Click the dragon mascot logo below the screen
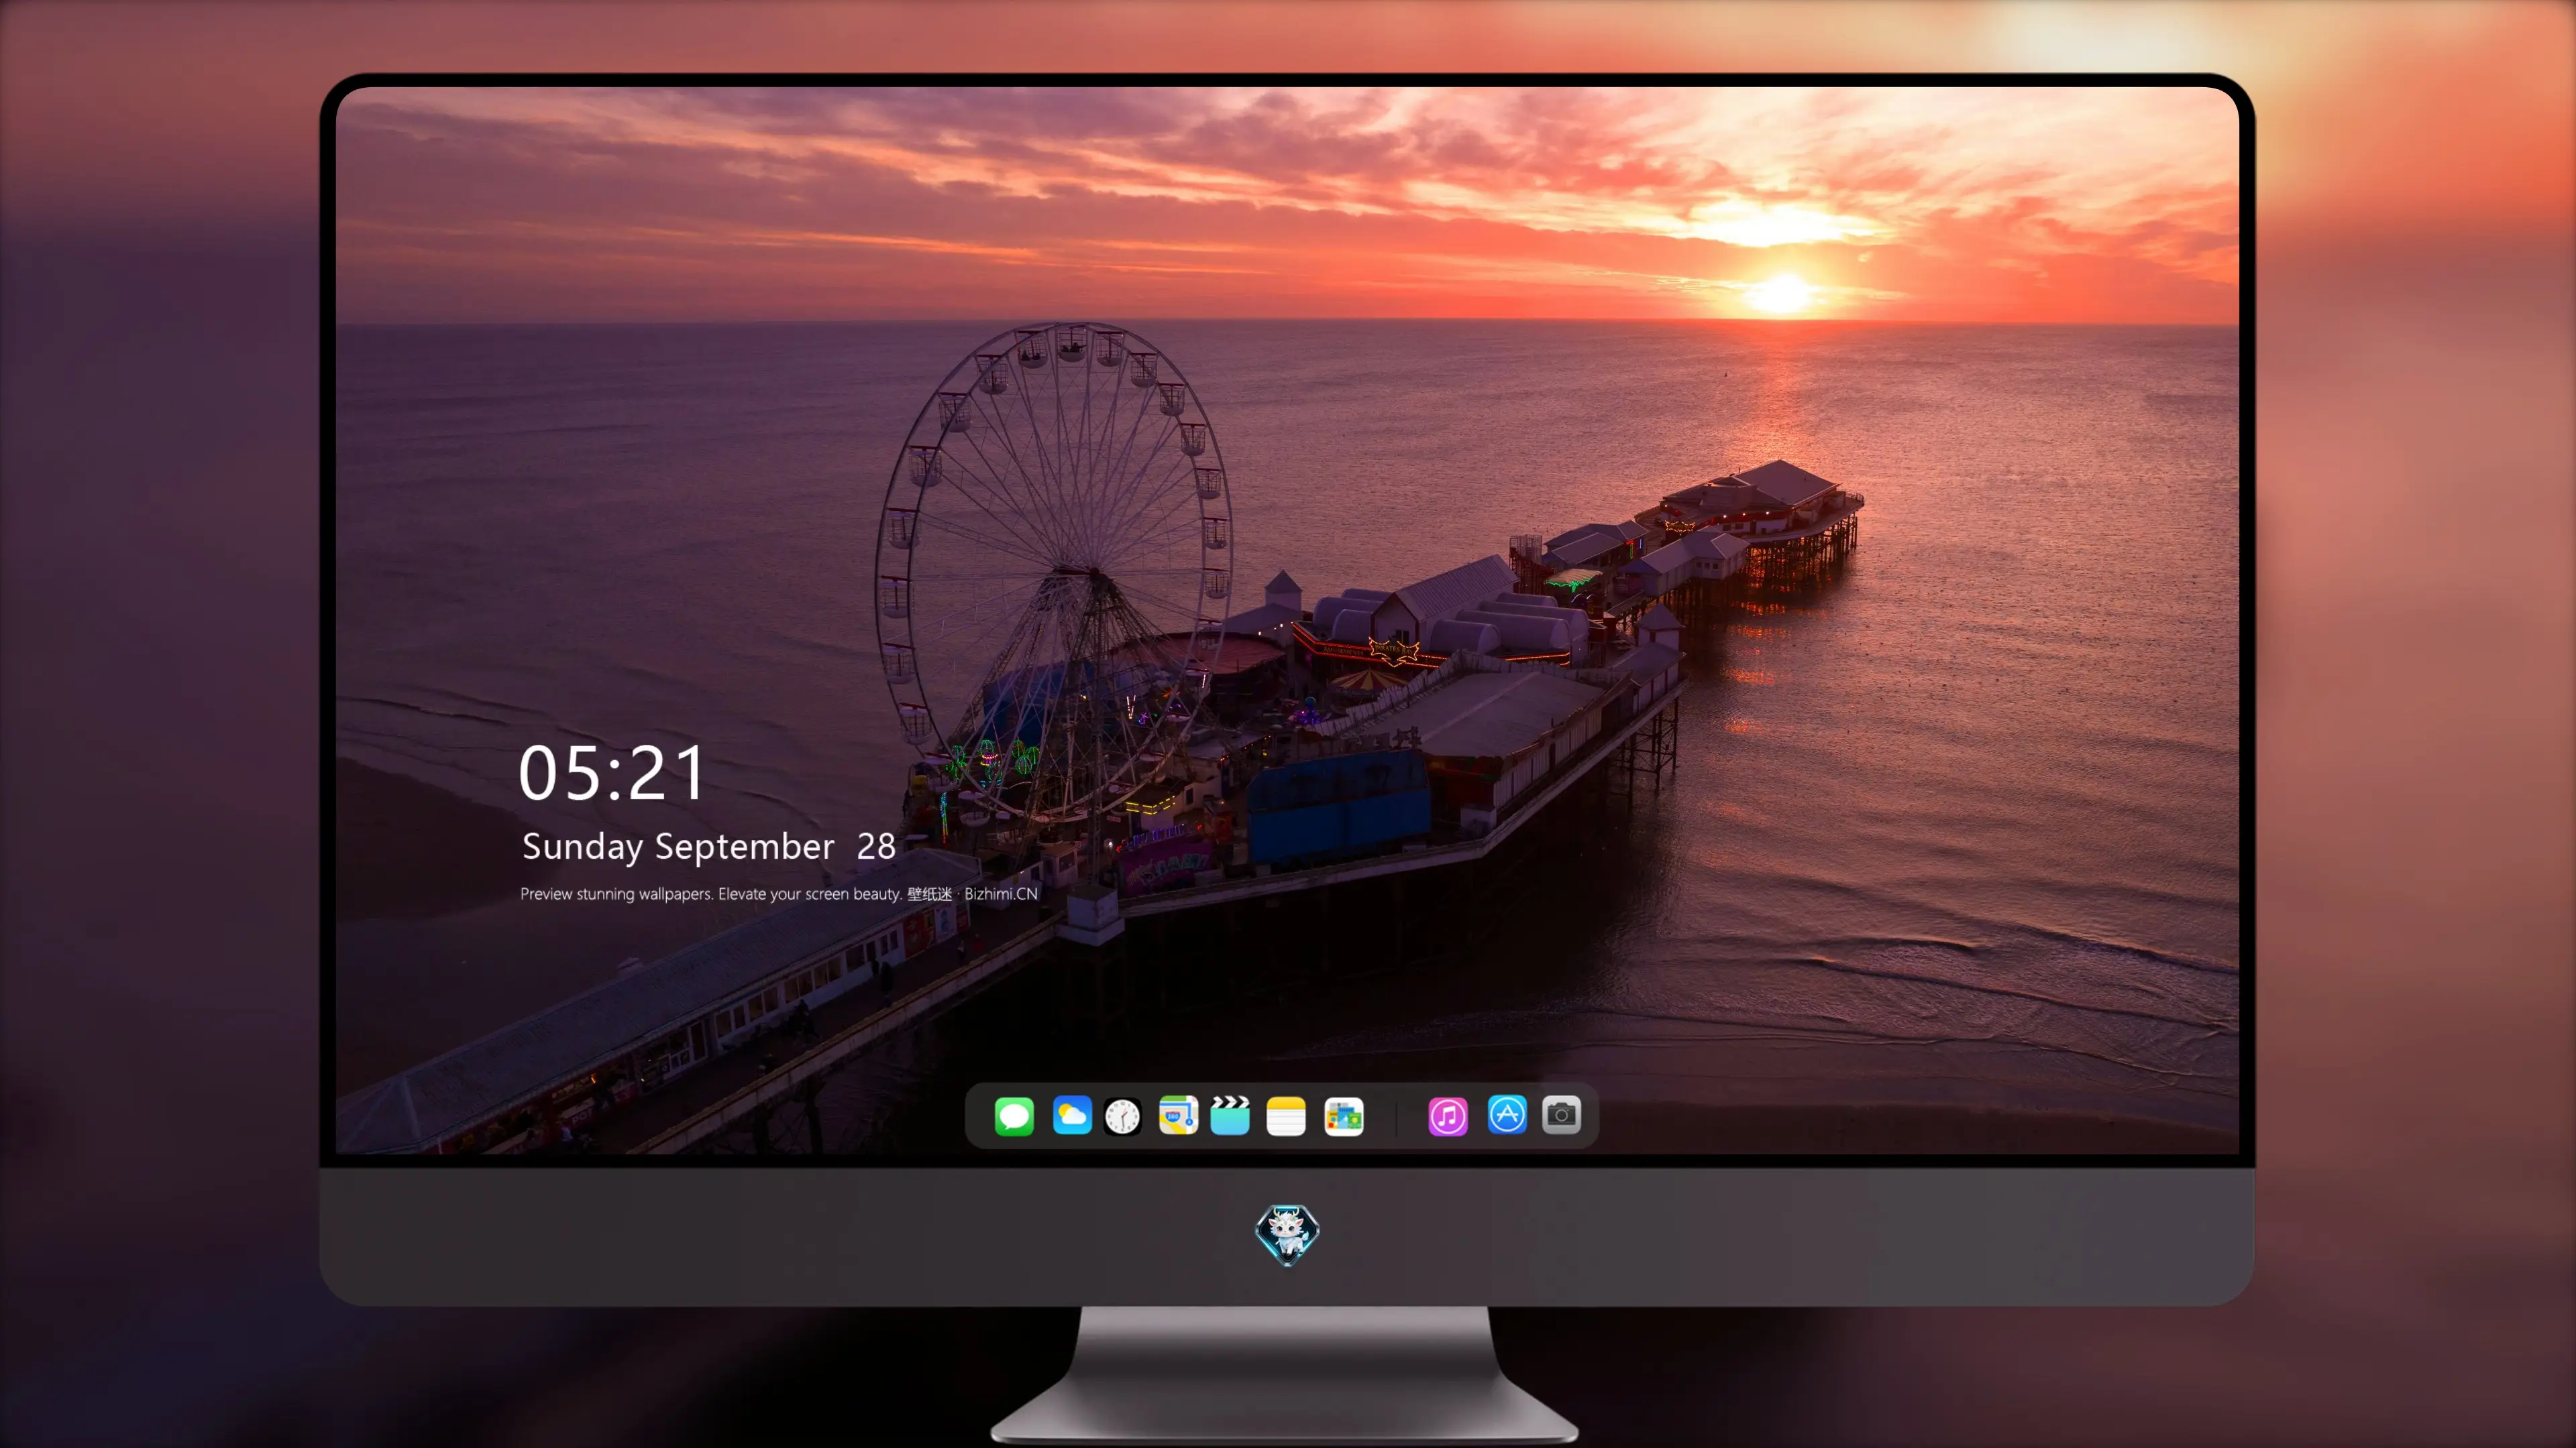This screenshot has width=2576, height=1448. 1287,1234
